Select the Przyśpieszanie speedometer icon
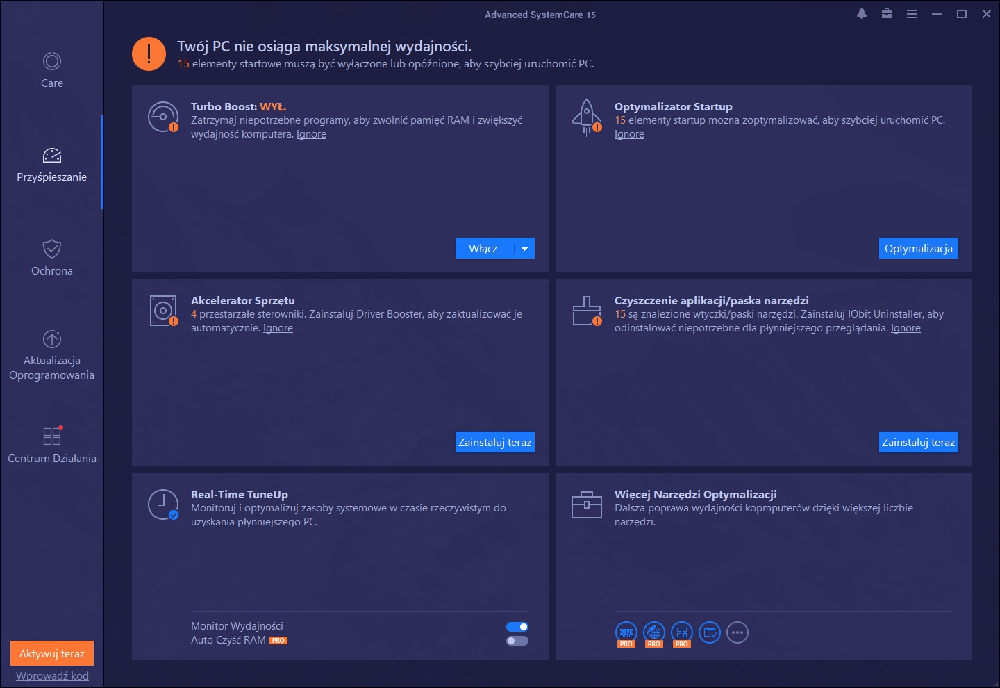This screenshot has width=1000, height=688. [52, 155]
